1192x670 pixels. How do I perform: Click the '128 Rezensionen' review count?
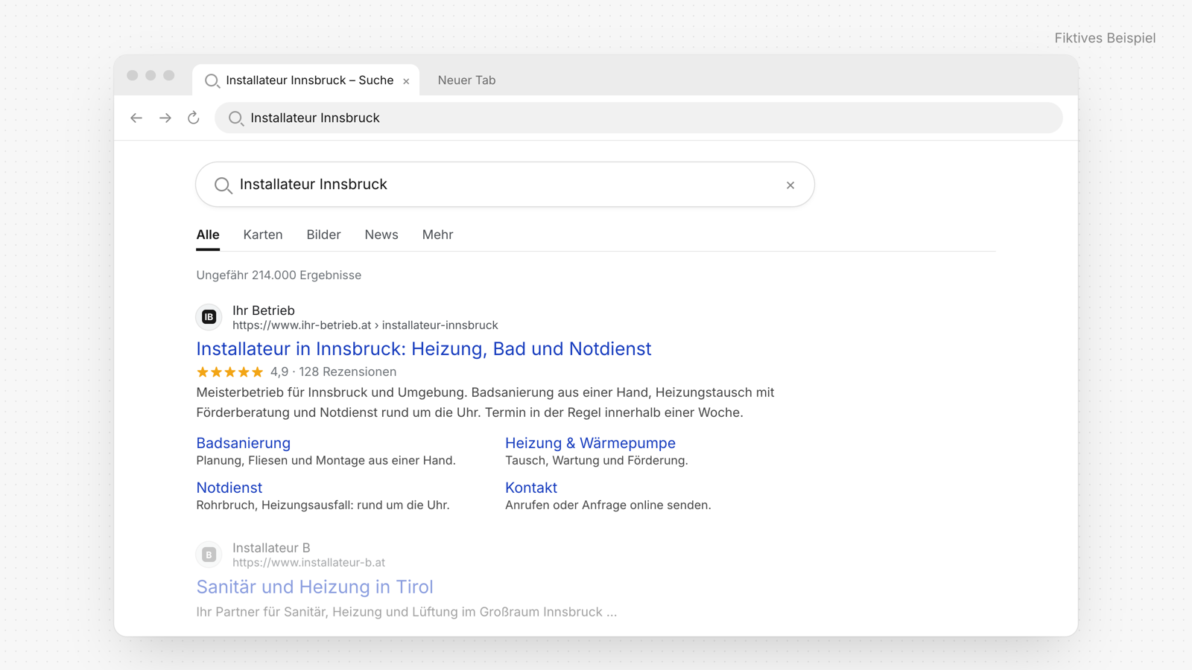coord(348,371)
